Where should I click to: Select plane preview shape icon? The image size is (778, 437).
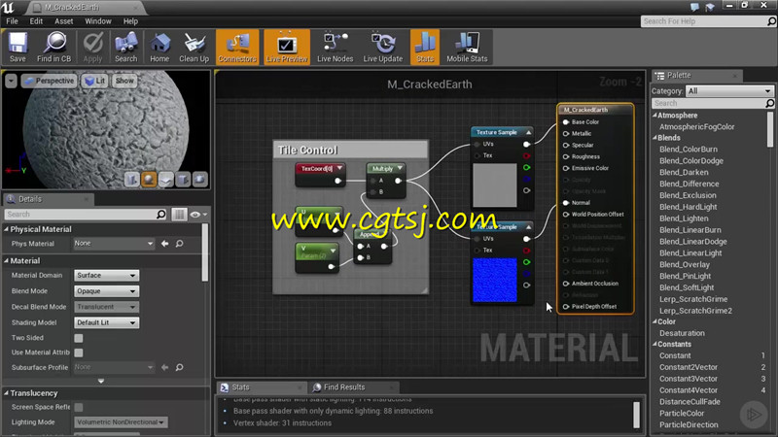pos(165,180)
